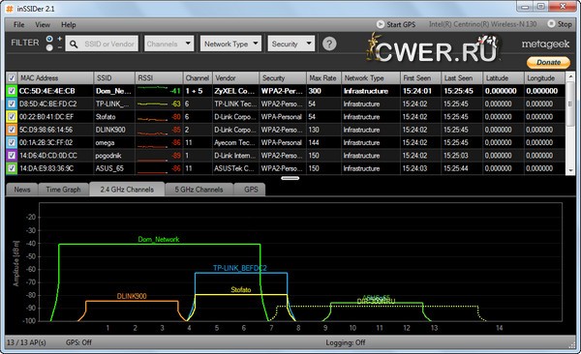Open the Channels filter dropdown

[168, 44]
